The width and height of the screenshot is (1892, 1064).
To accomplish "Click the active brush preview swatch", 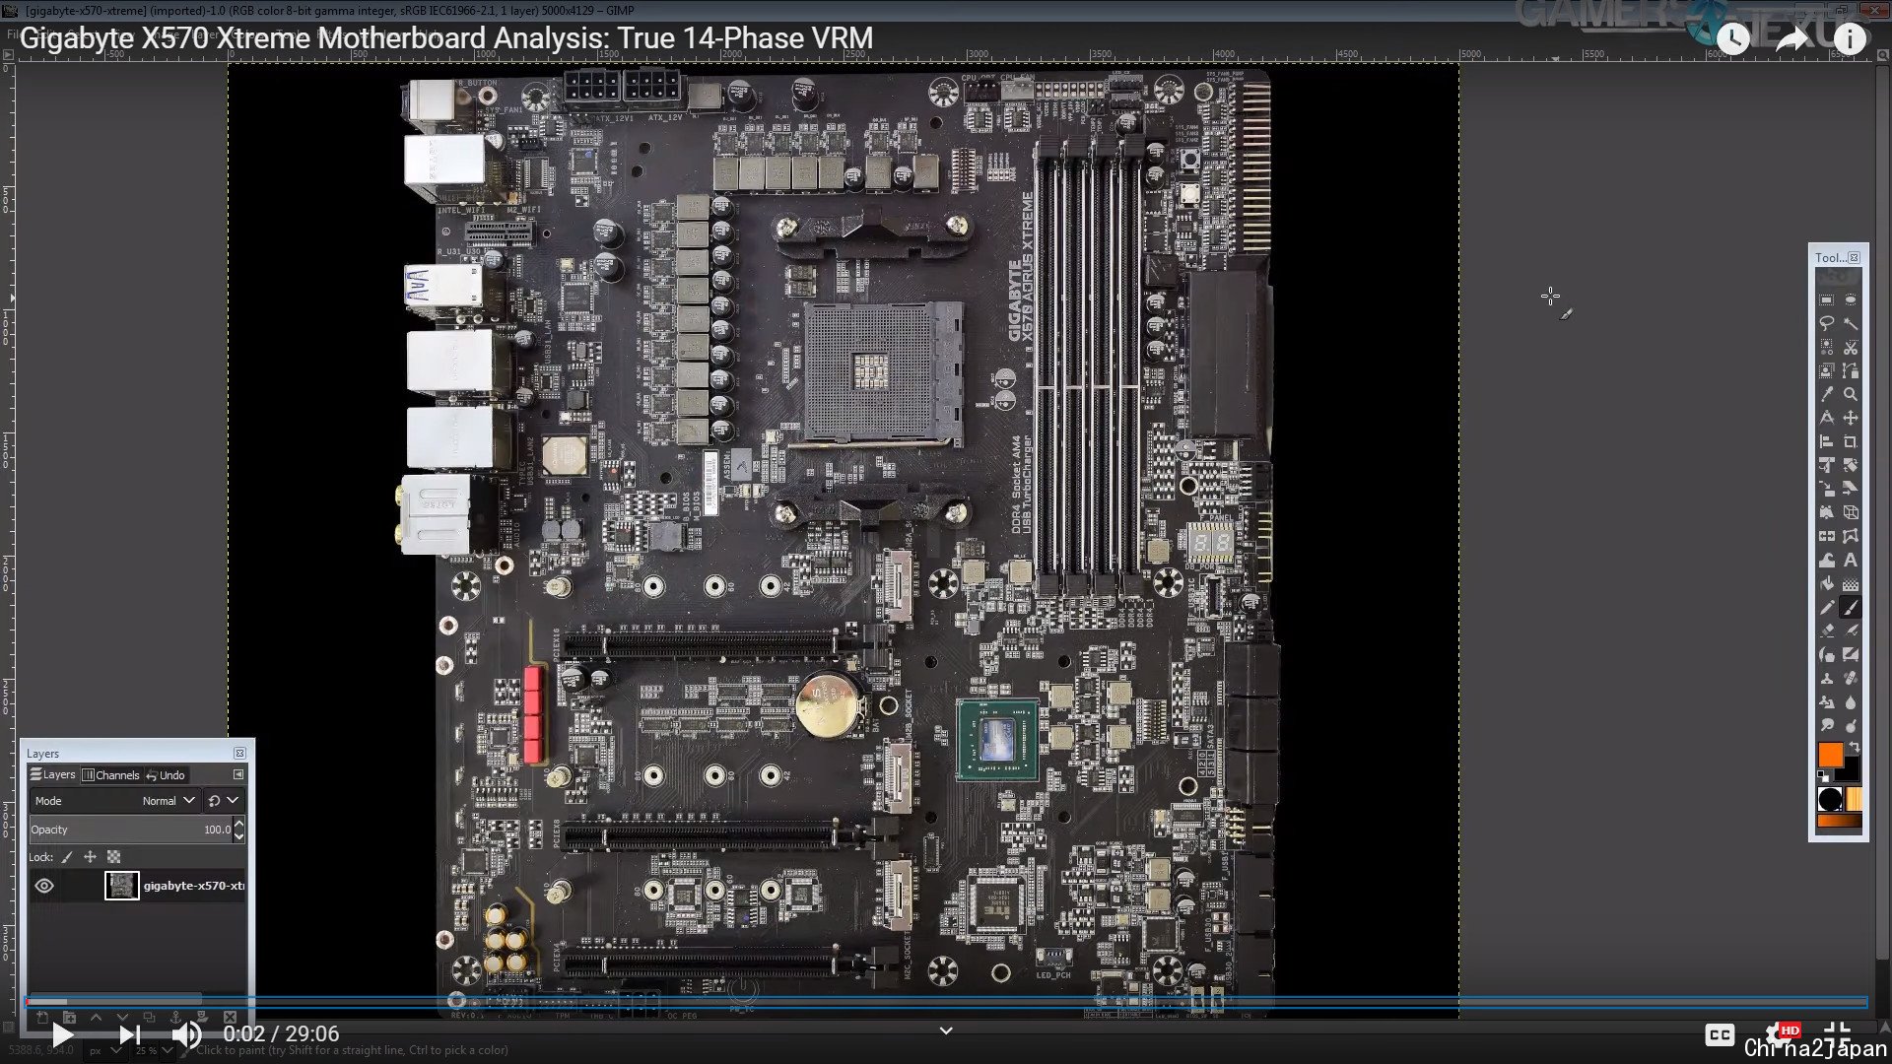I will 1830,799.
